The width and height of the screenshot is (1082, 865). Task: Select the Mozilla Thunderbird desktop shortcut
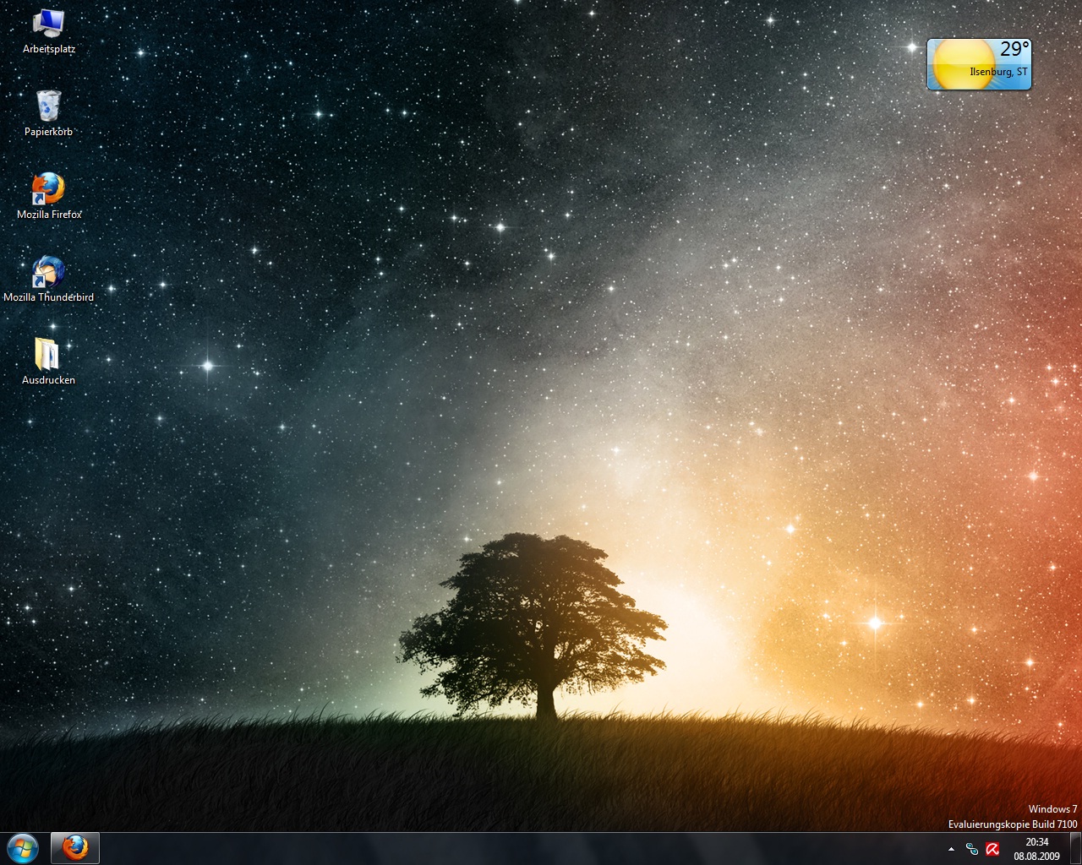click(x=49, y=279)
